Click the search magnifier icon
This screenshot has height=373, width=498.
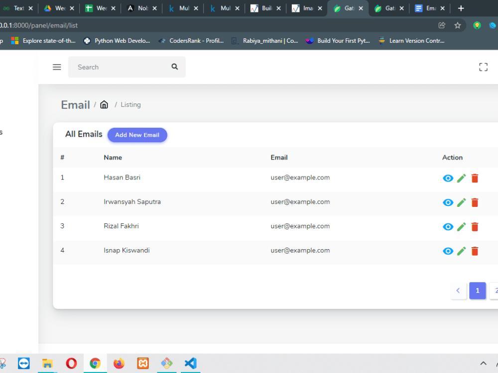pos(175,67)
